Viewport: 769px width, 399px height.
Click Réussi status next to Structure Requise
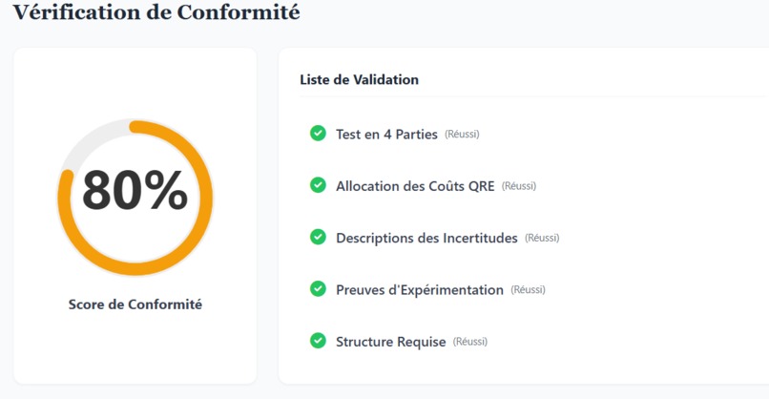[470, 342]
